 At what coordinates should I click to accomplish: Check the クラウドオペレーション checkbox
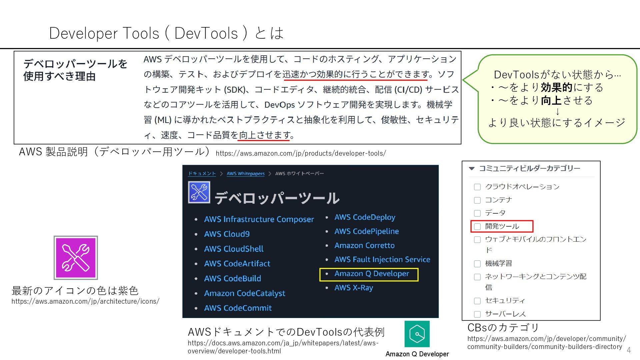tap(477, 187)
